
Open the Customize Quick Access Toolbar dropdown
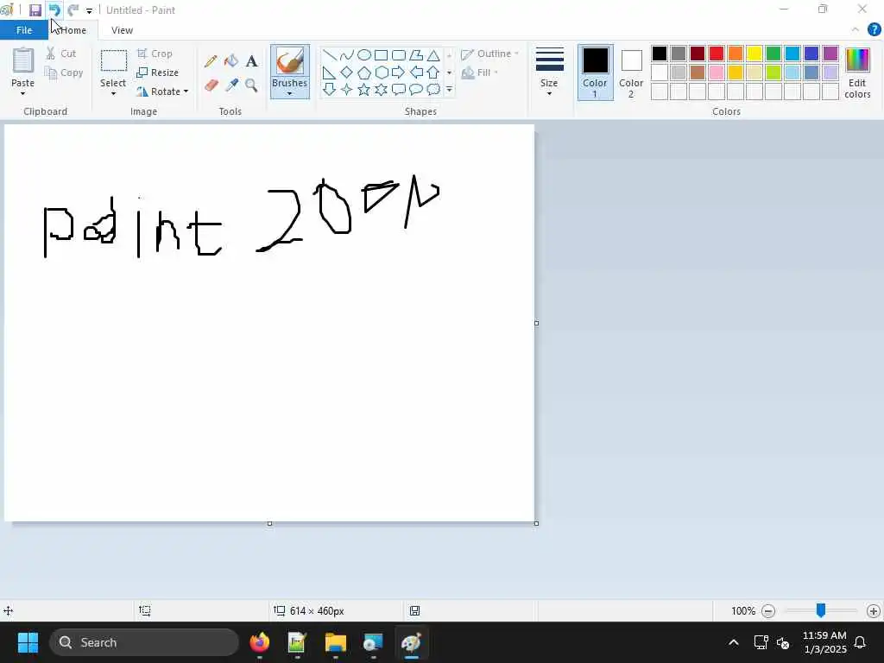[x=89, y=10]
